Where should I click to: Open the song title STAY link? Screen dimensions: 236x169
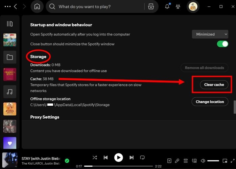tap(41, 159)
